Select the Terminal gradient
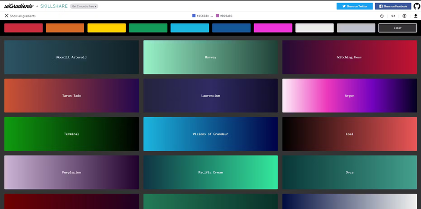421x209 pixels. (72, 134)
